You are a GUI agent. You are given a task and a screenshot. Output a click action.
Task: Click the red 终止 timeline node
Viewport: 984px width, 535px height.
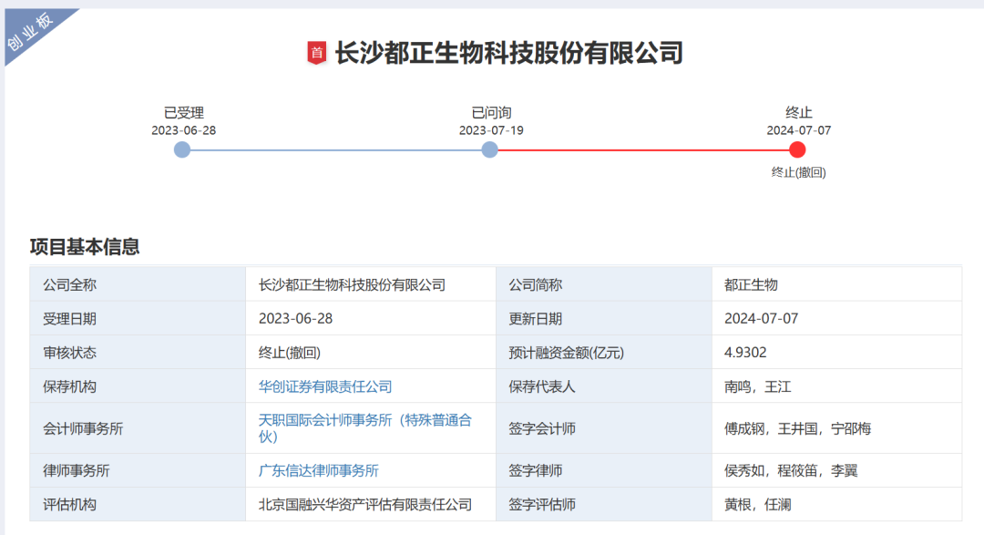798,149
